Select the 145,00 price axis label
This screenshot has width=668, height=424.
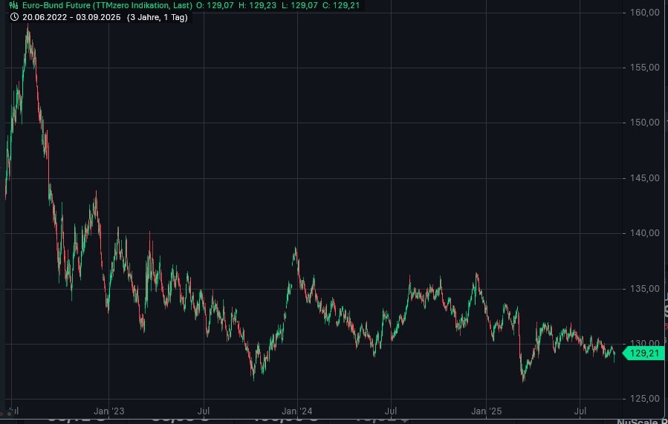(x=643, y=178)
